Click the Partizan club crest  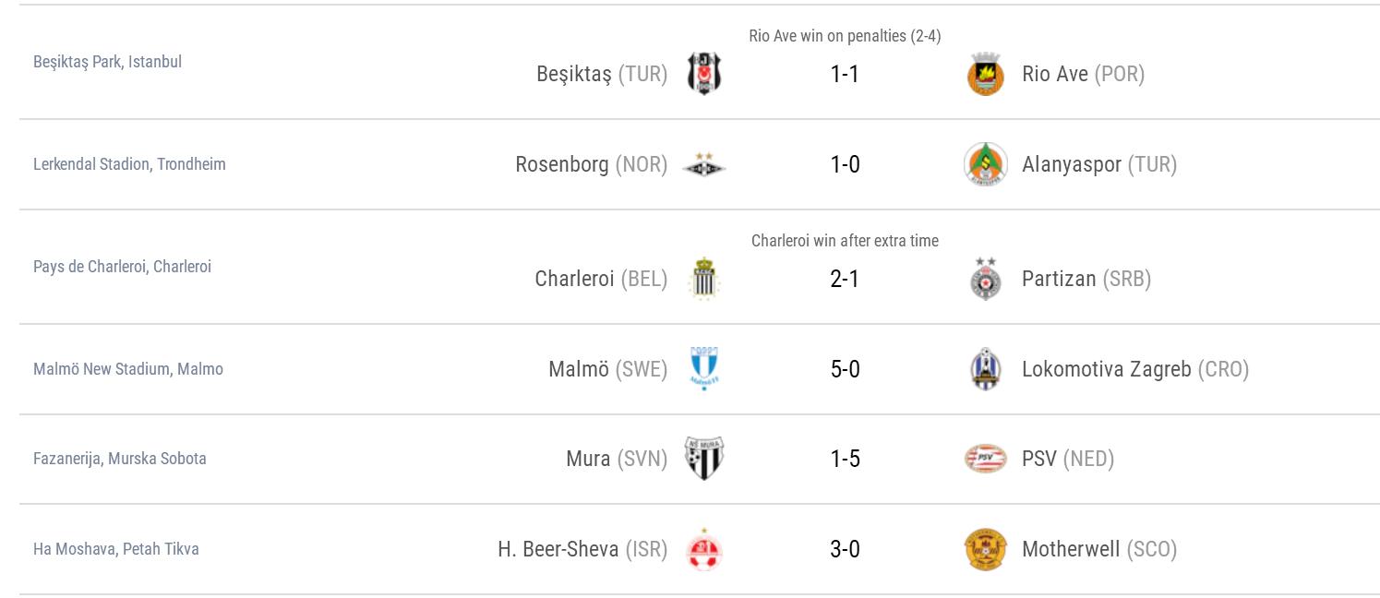click(985, 279)
